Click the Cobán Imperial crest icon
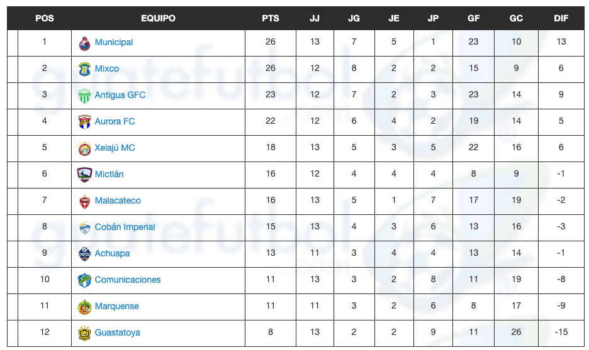 point(84,227)
